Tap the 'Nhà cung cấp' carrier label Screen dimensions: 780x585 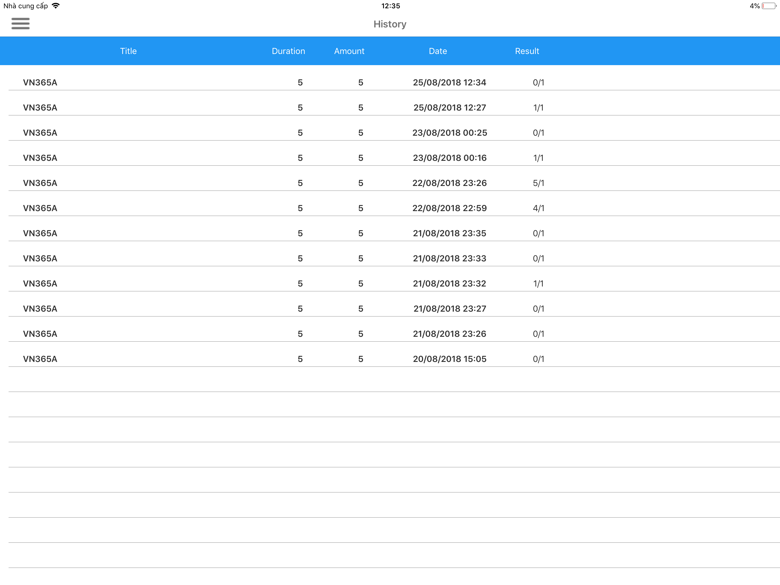[25, 6]
